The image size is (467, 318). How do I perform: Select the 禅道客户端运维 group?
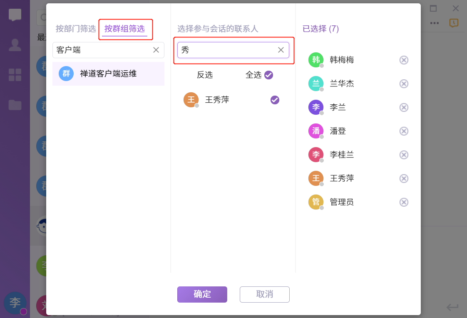click(x=108, y=74)
